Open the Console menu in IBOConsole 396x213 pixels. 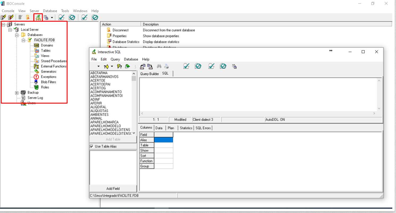[x=8, y=11]
